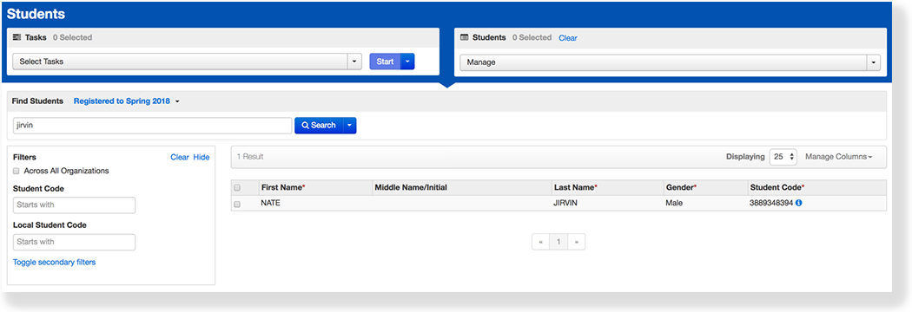Open the Registered to Spring 2018 menu
The width and height of the screenshot is (912, 312).
click(126, 101)
